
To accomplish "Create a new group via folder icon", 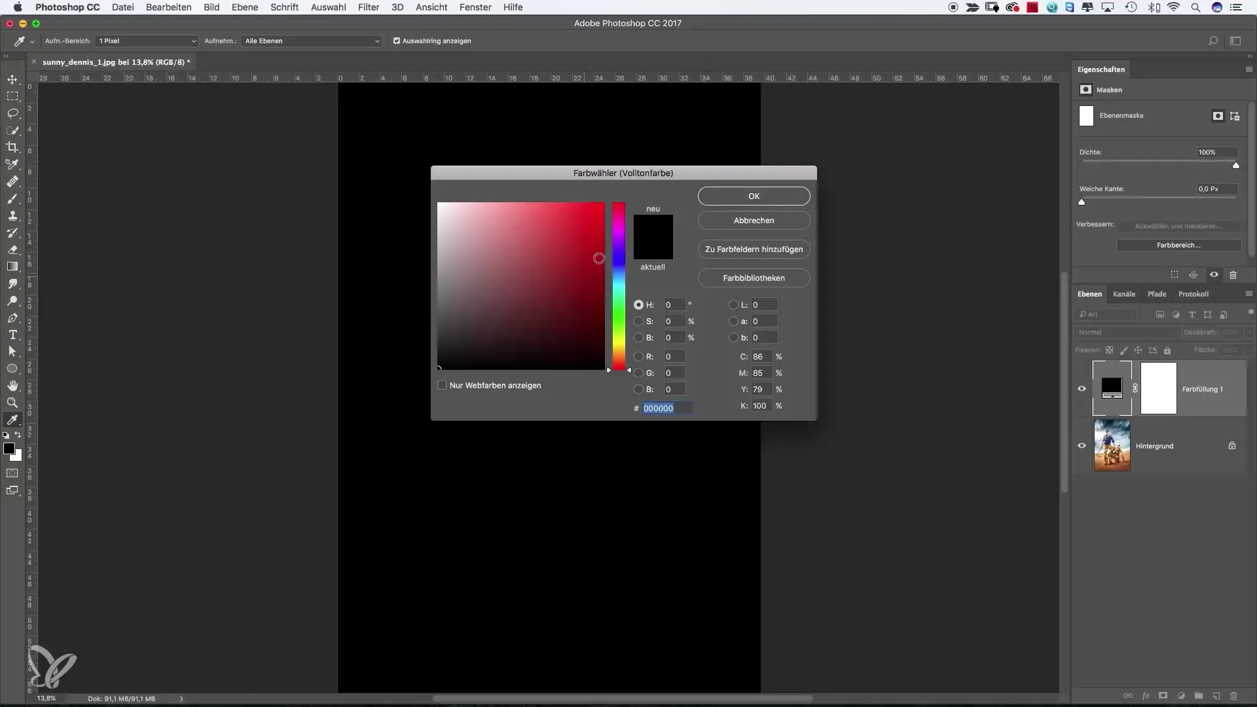I will click(x=1199, y=696).
